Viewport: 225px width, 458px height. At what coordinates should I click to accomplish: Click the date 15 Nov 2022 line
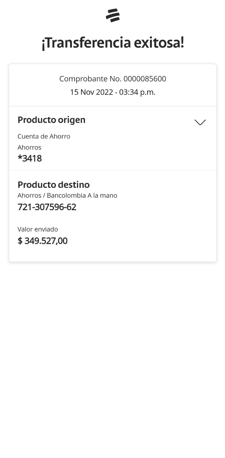click(x=91, y=92)
